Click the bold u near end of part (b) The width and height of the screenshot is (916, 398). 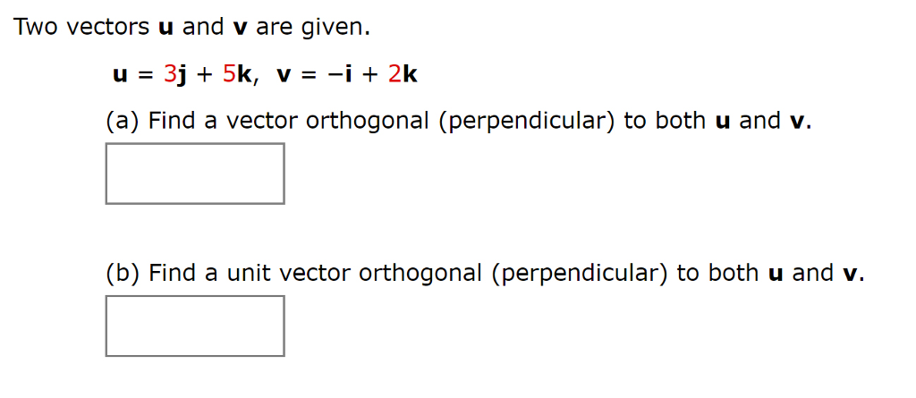pyautogui.click(x=775, y=274)
